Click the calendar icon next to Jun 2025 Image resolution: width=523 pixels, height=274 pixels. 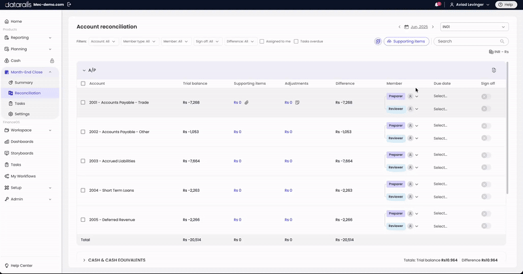click(x=406, y=27)
